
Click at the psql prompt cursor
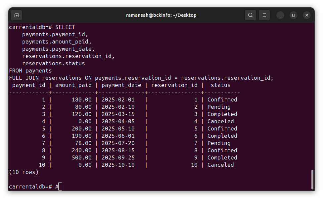click(60, 186)
